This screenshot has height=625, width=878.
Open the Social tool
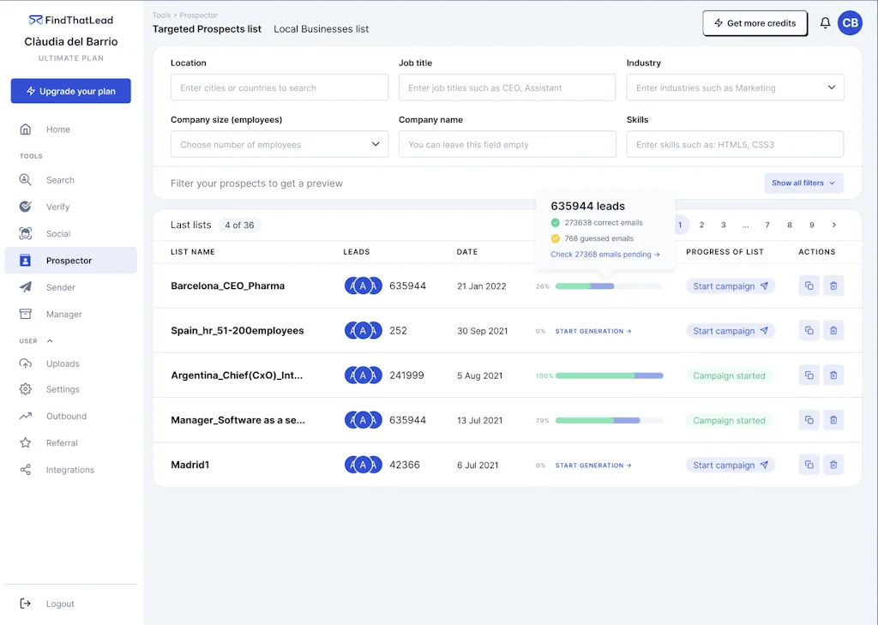[x=60, y=233]
